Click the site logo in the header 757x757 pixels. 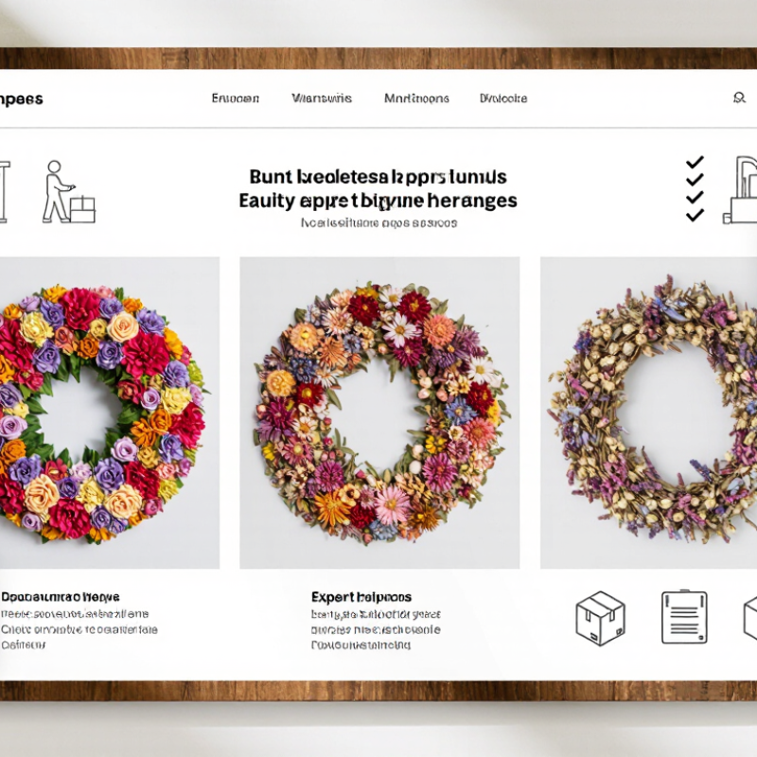pyautogui.click(x=21, y=99)
